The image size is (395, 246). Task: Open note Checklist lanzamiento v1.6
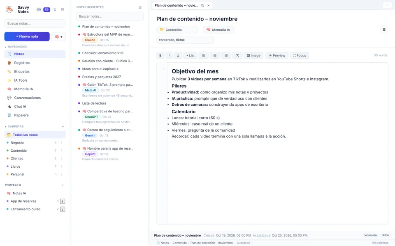click(x=102, y=53)
